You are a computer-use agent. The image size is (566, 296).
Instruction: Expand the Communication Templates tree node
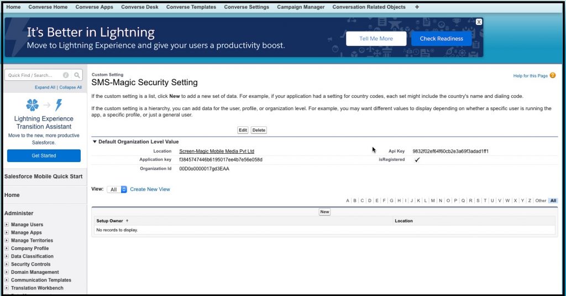[7, 280]
